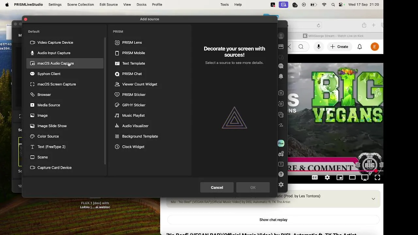Viewport: 418px width, 235px height.
Task: Pick the GIPHY Sticker source
Action: pos(150,105)
